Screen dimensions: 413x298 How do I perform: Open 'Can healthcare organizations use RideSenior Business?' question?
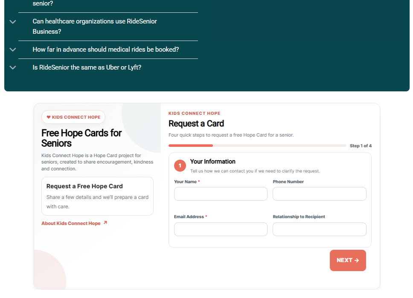click(x=95, y=26)
